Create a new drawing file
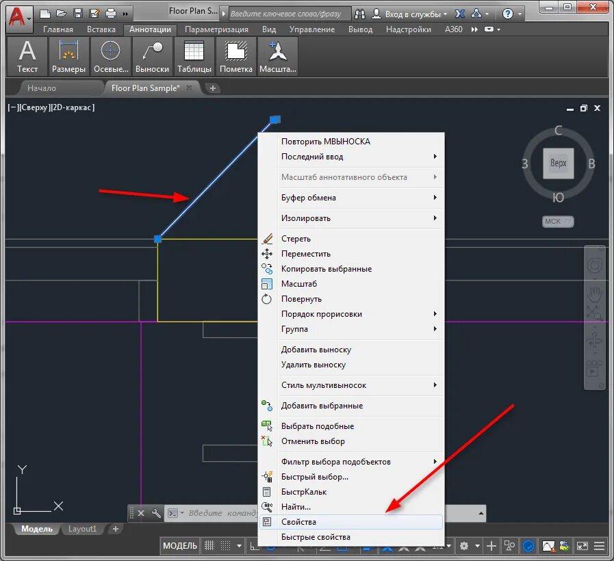The height and width of the screenshot is (561, 614). [45, 14]
